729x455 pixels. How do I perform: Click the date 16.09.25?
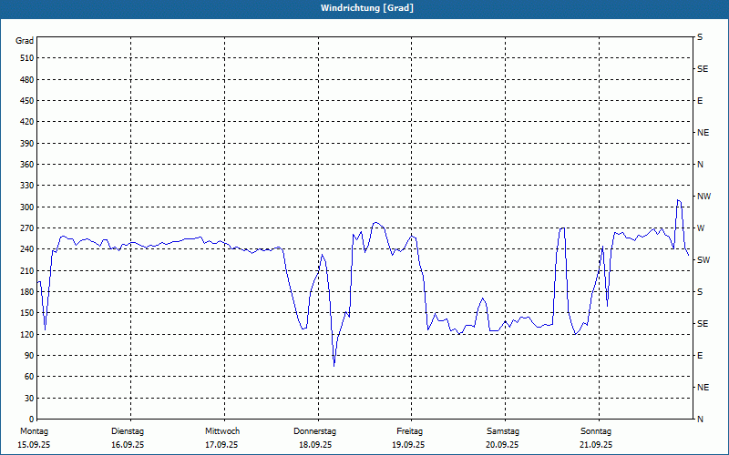[x=128, y=445]
